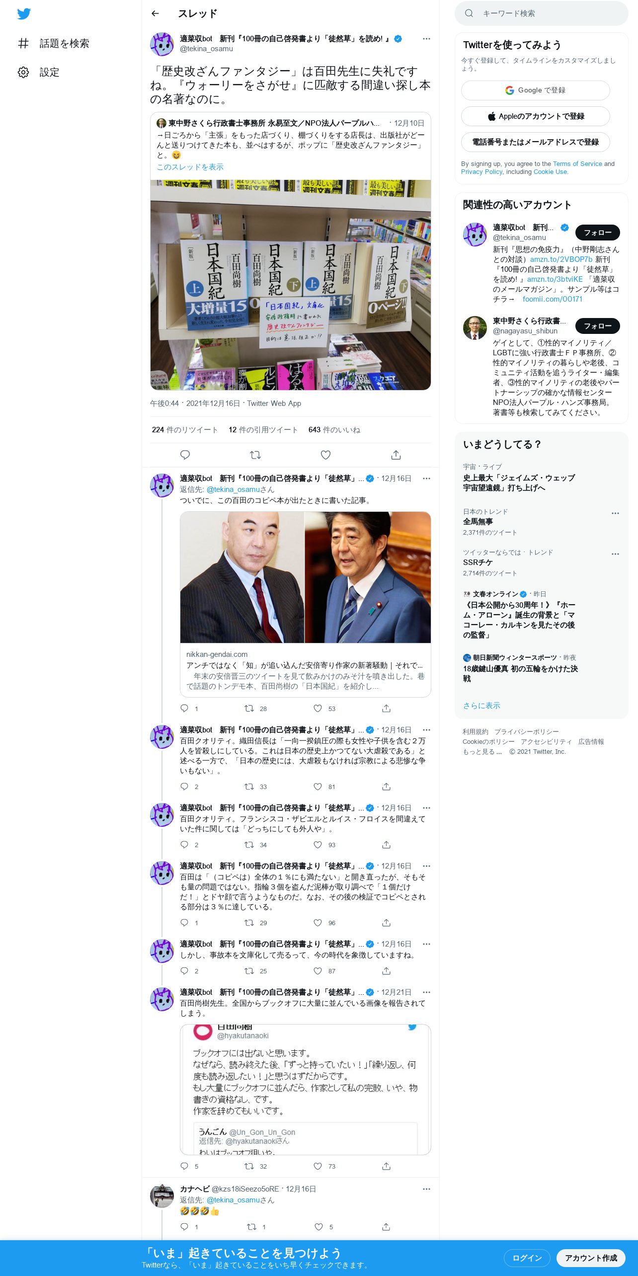638x1276 pixels.
Task: Open more options on the コピペ tweet
Action: 426,866
